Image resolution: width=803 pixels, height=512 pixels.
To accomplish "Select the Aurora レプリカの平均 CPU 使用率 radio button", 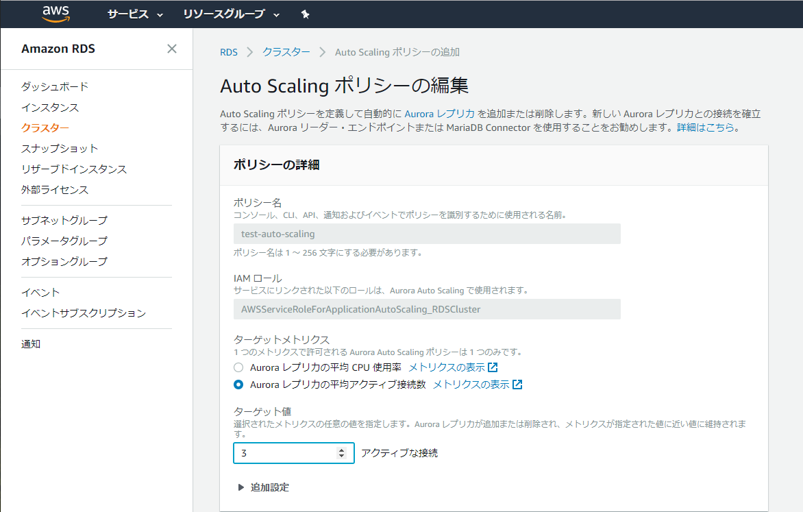I will (x=238, y=367).
